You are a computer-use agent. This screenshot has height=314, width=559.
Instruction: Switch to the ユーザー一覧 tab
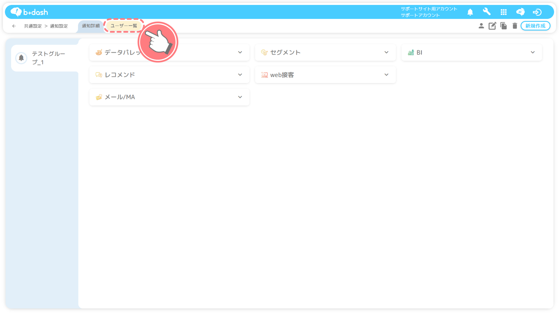[124, 26]
